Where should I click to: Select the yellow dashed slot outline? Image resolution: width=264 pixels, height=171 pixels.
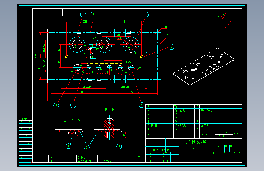pos(104,63)
